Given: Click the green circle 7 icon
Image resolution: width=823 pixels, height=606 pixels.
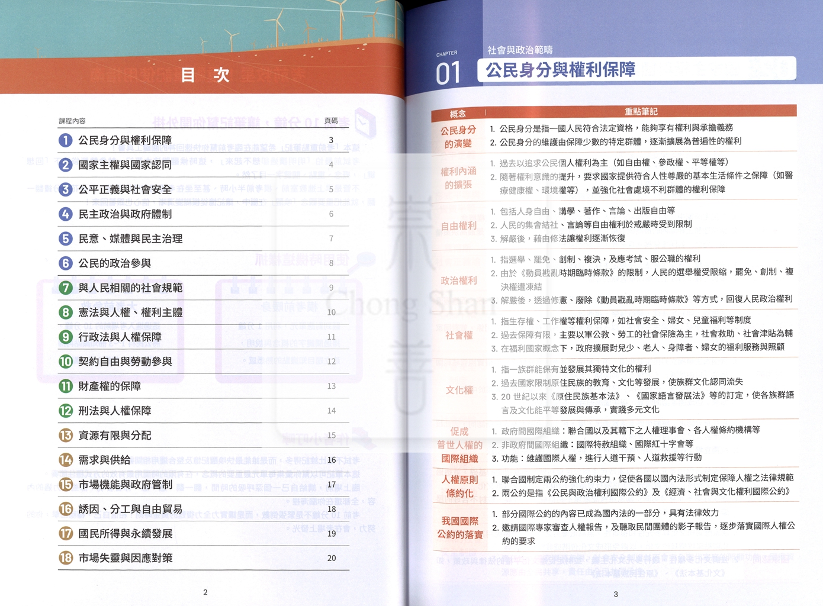Looking at the screenshot, I should [66, 288].
